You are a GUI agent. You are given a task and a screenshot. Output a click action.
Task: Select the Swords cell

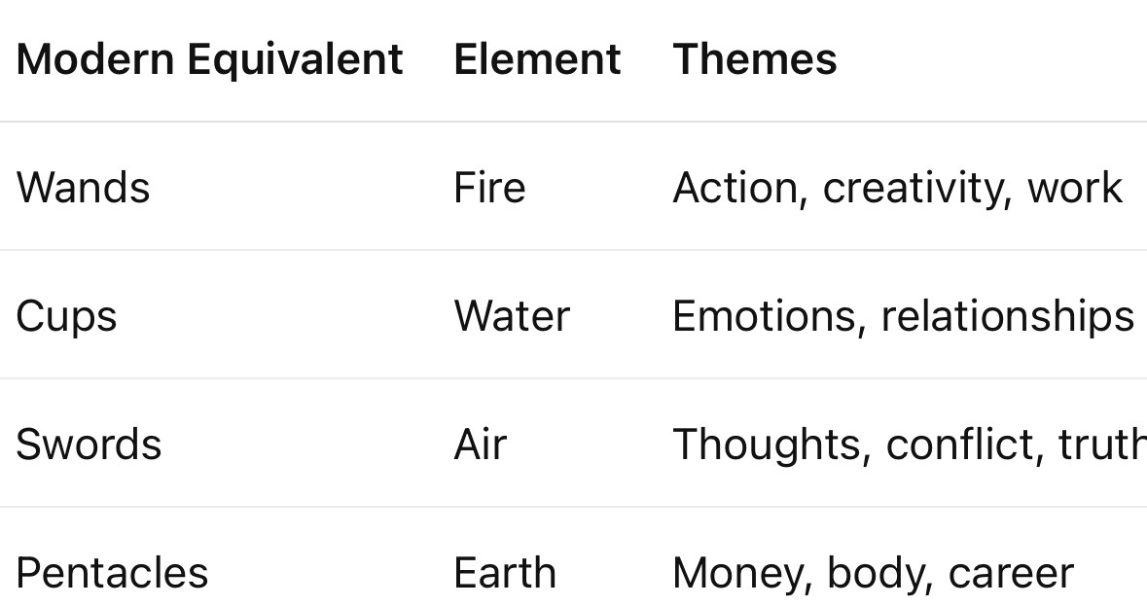coord(89,445)
